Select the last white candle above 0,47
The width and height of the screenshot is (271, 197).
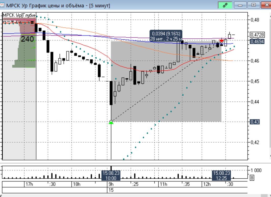pos(229,36)
